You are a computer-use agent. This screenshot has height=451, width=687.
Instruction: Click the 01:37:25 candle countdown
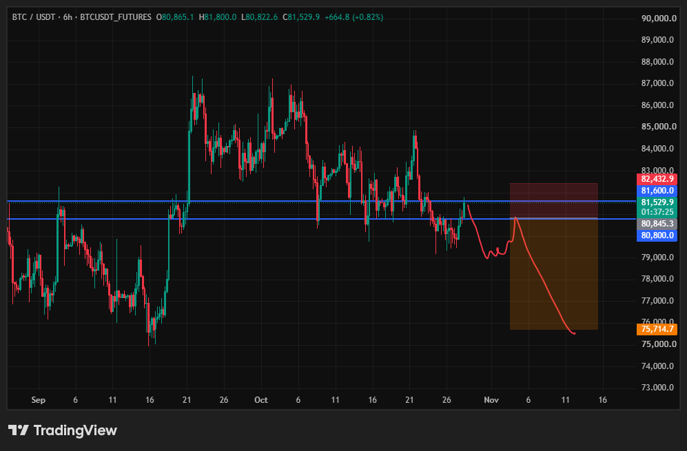point(657,212)
